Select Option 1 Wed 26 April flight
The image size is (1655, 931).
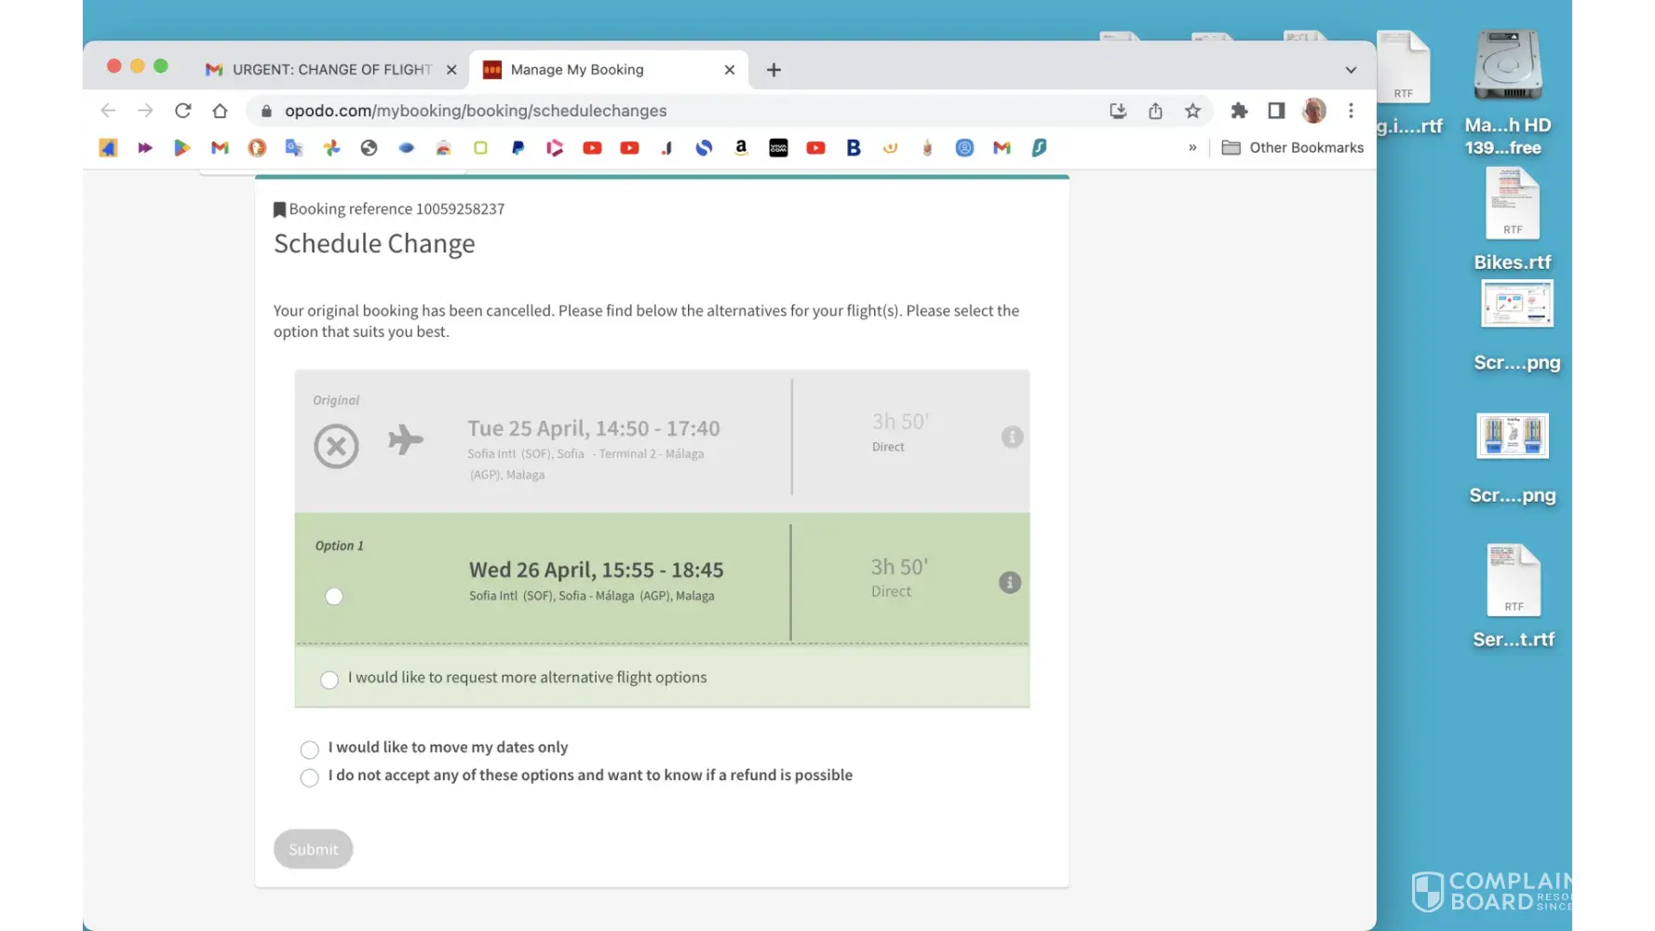pyautogui.click(x=334, y=596)
